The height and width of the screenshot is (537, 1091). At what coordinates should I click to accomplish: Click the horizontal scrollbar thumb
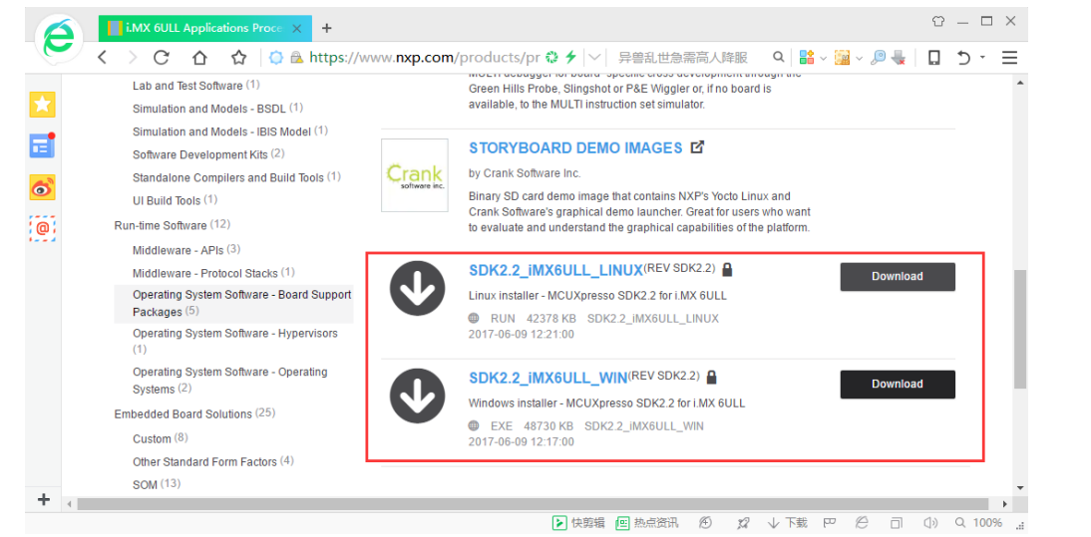[533, 503]
